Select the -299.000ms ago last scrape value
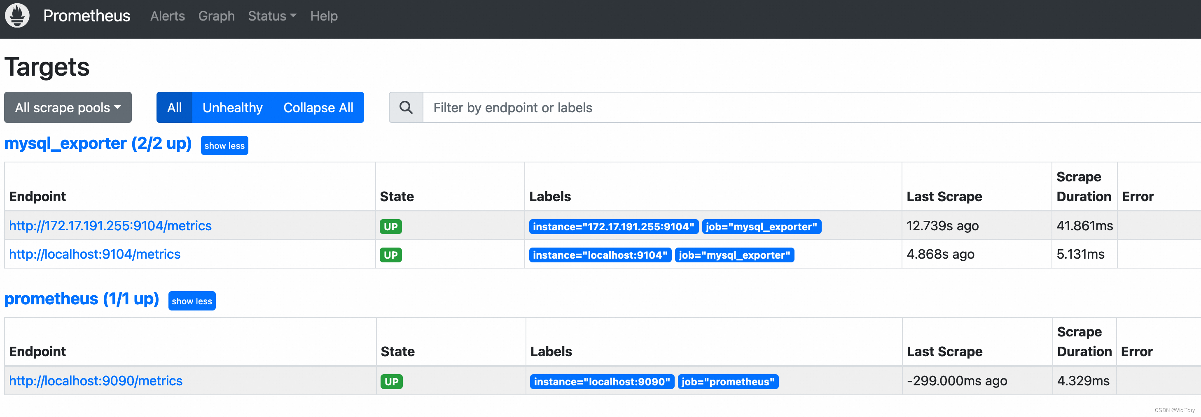The height and width of the screenshot is (417, 1201). [x=957, y=381]
